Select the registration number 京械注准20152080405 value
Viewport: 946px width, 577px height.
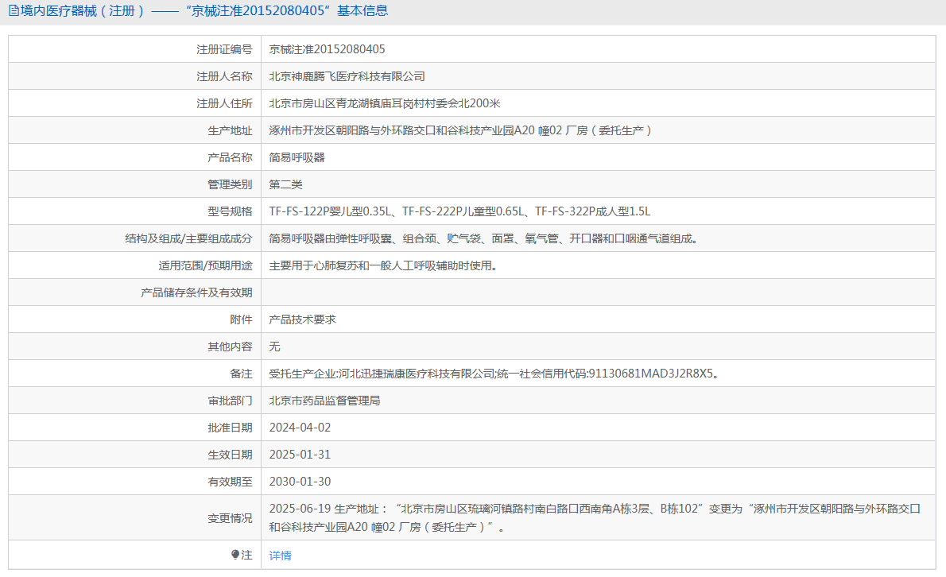(327, 49)
